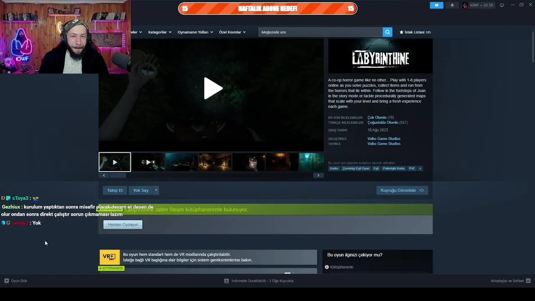Image resolution: width=535 pixels, height=301 pixels.
Task: Select the third blue dark-room screenshot thumbnail
Action: (181, 162)
